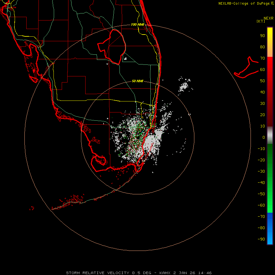
Task: Click the -50 value on the velocity scale
Action: coord(261,194)
